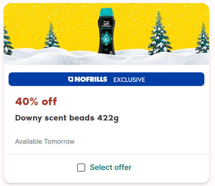
Task: Click the teal cap of the Downy bottle
Action: click(x=106, y=13)
